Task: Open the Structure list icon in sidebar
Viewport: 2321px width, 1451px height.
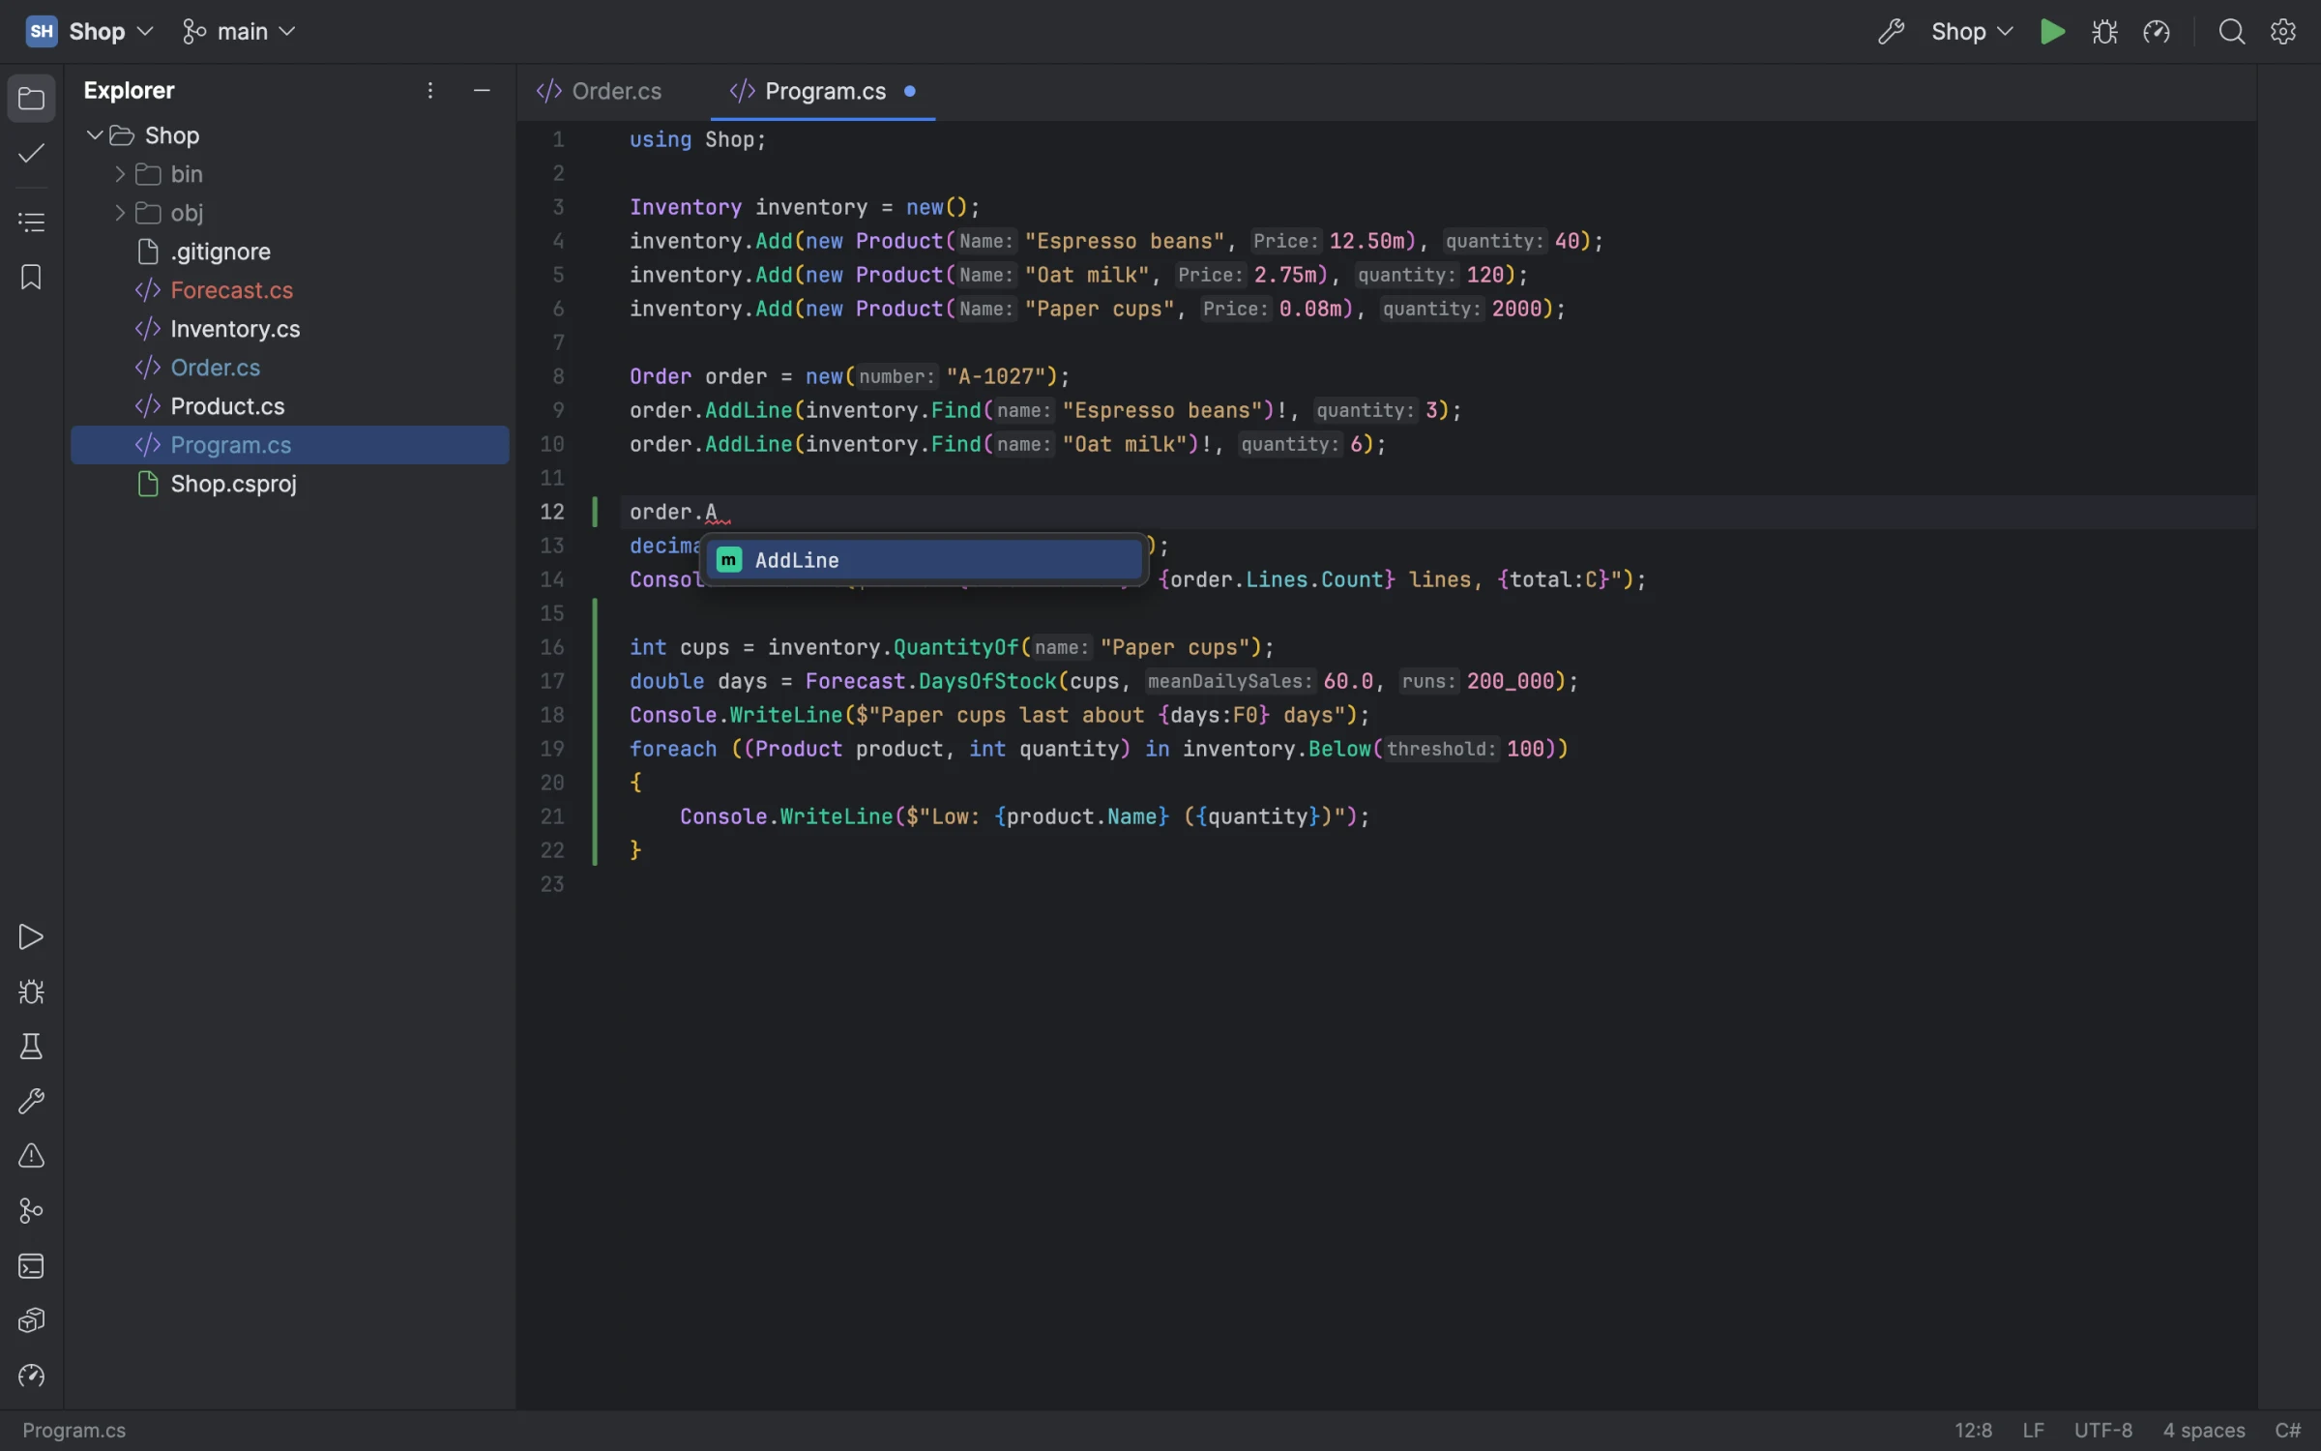Action: click(x=31, y=222)
